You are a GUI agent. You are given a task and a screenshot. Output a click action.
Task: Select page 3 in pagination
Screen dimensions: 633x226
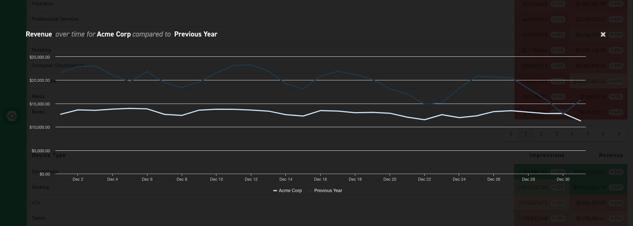click(x=557, y=134)
